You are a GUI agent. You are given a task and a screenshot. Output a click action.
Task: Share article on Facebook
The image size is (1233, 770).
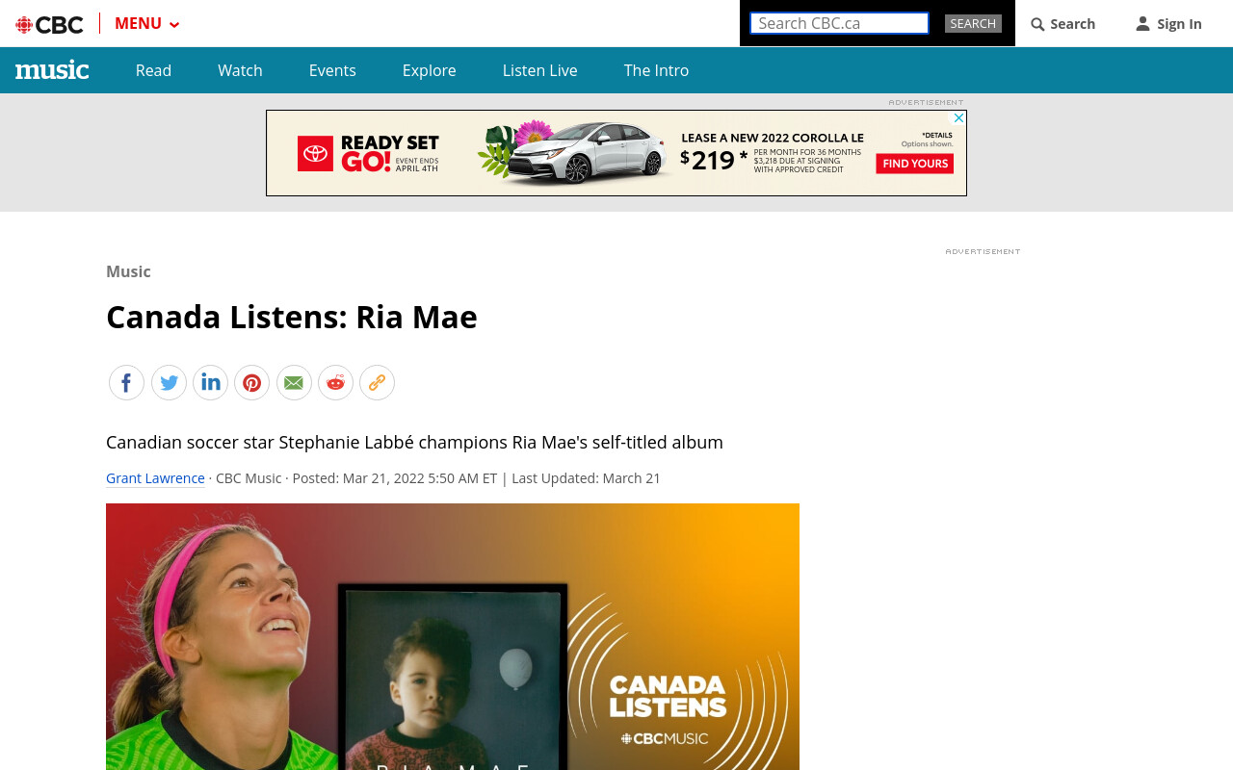pyautogui.click(x=126, y=382)
